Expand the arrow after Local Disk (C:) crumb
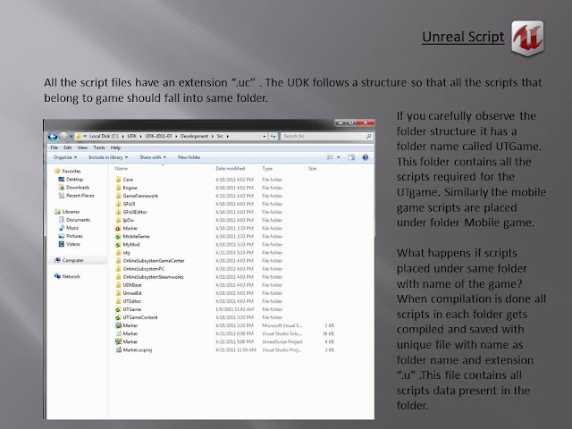The width and height of the screenshot is (572, 429). tap(123, 136)
